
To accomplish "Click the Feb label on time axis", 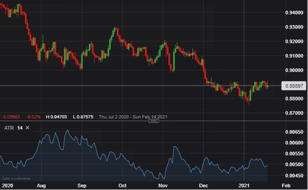I will click(x=286, y=185).
